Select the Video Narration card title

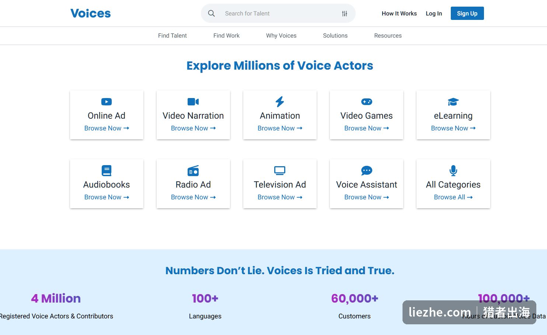[193, 116]
